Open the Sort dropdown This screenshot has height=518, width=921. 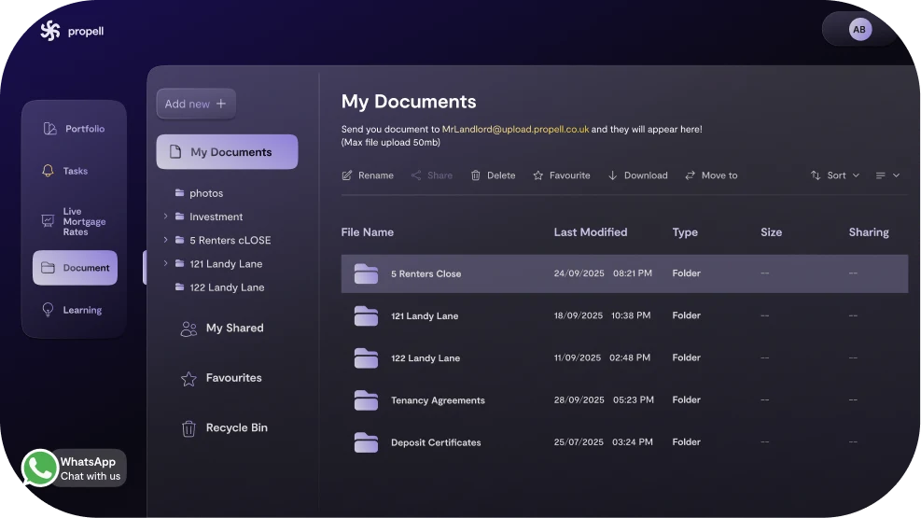click(x=835, y=175)
